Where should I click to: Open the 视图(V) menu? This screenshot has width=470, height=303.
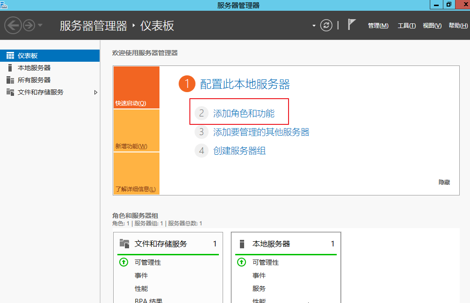click(x=432, y=26)
